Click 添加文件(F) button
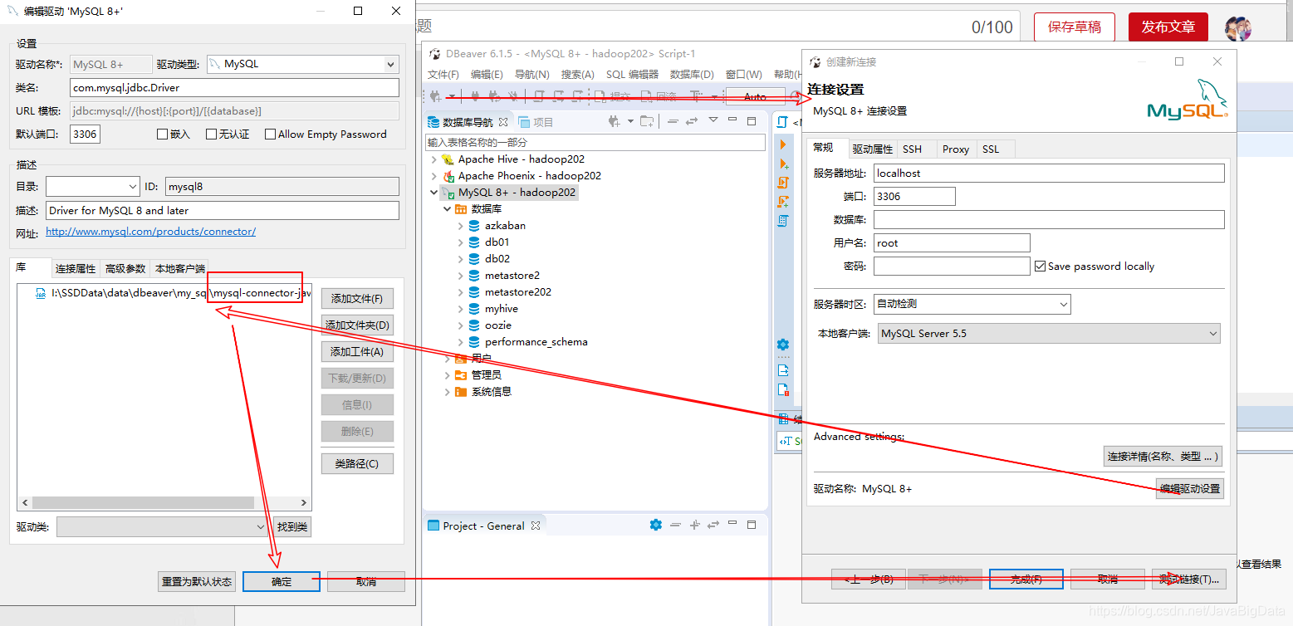This screenshot has width=1293, height=626. pos(357,299)
